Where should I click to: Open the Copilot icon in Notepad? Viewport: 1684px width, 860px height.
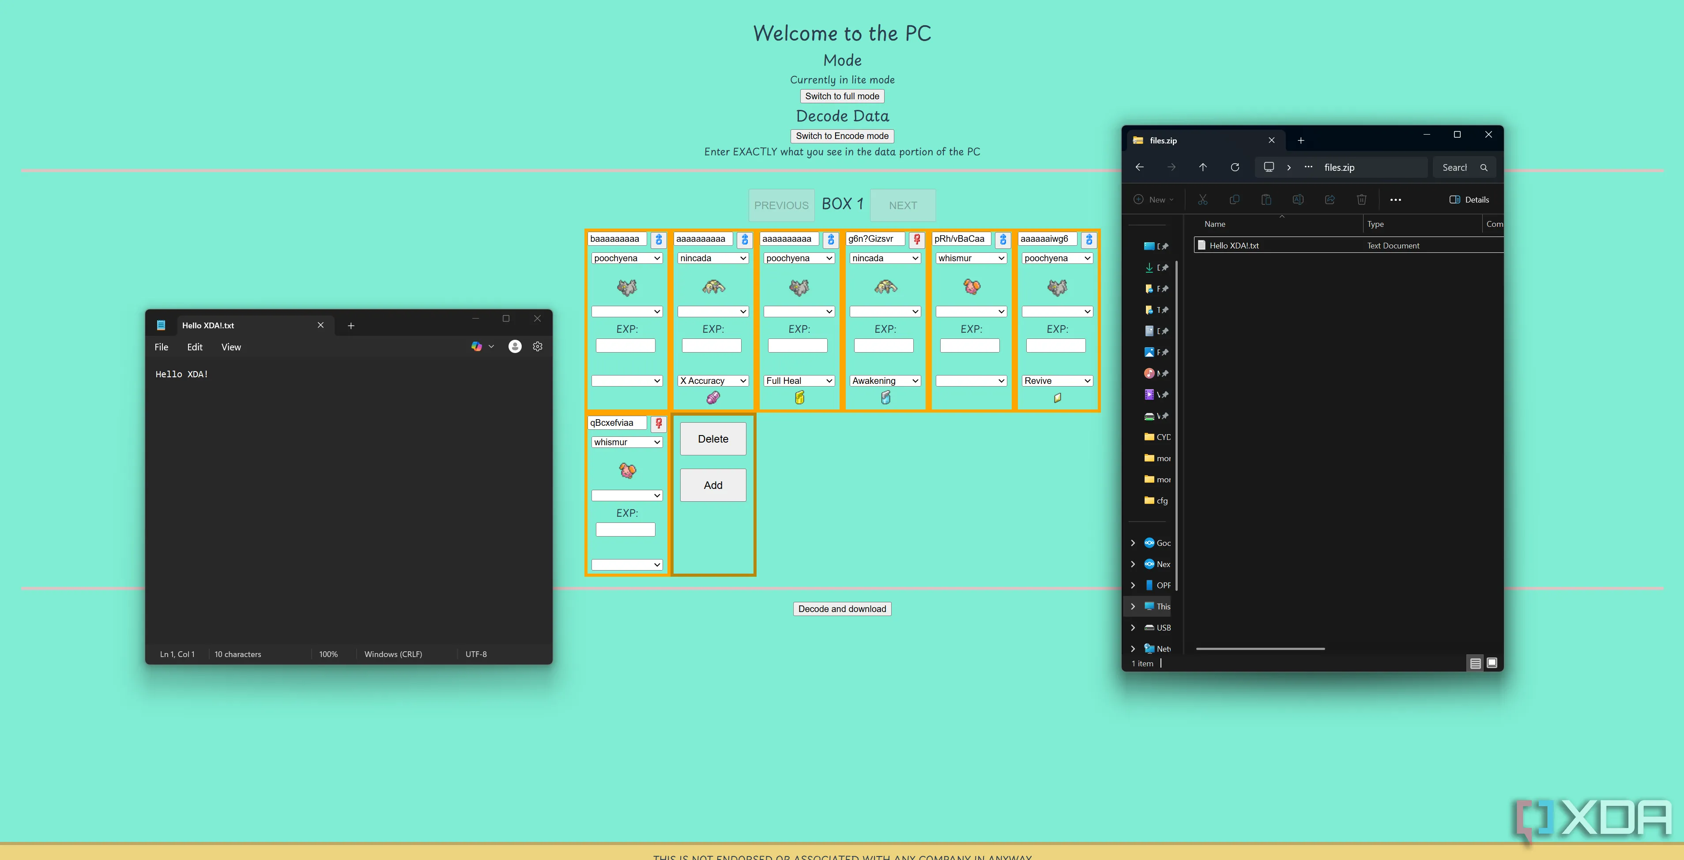(477, 346)
